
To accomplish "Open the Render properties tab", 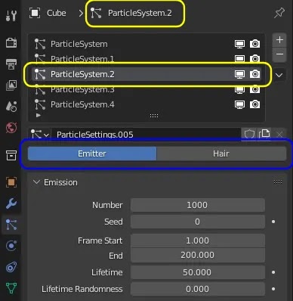I will pyautogui.click(x=11, y=43).
